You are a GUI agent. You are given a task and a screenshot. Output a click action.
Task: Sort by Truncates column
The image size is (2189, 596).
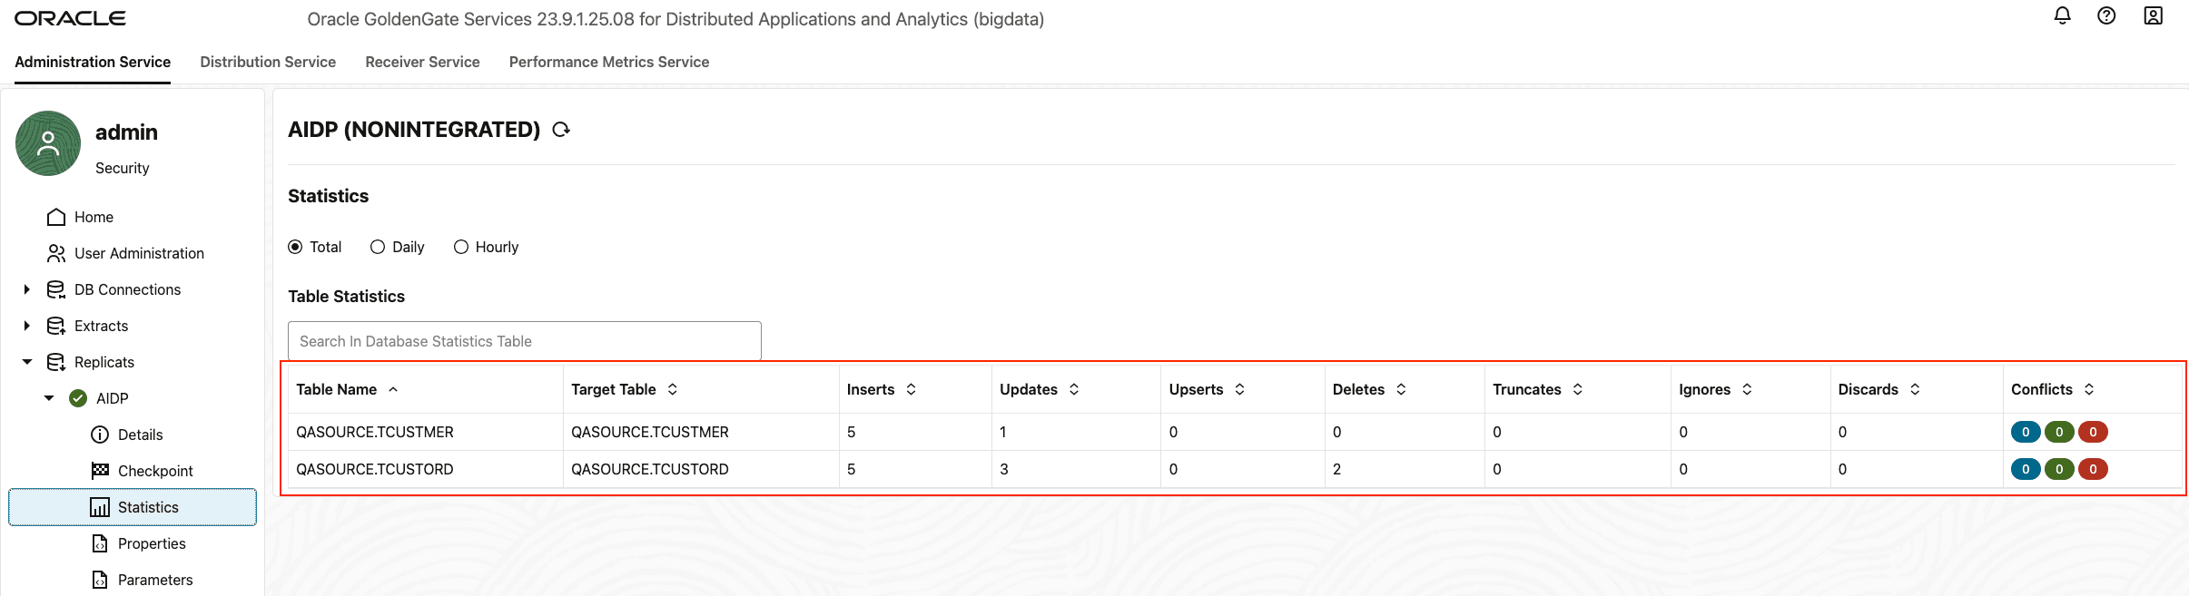click(x=1578, y=389)
